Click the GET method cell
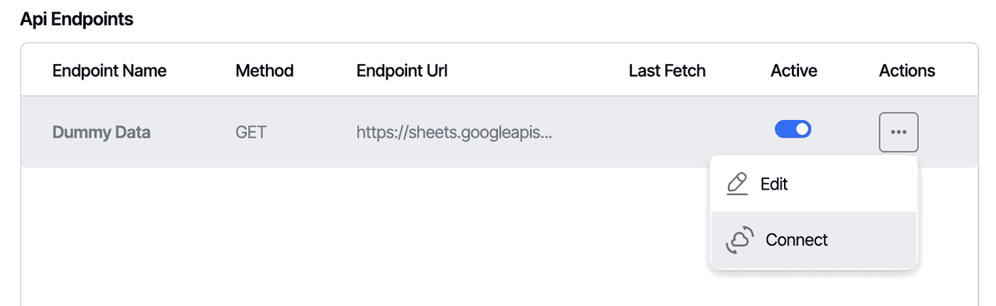Viewport: 996px width, 306px height. pyautogui.click(x=251, y=133)
